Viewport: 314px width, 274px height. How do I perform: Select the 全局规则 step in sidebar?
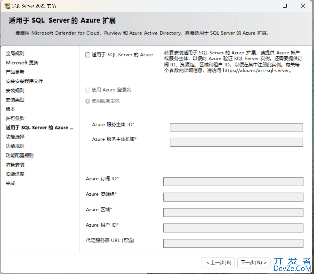[x=15, y=54]
